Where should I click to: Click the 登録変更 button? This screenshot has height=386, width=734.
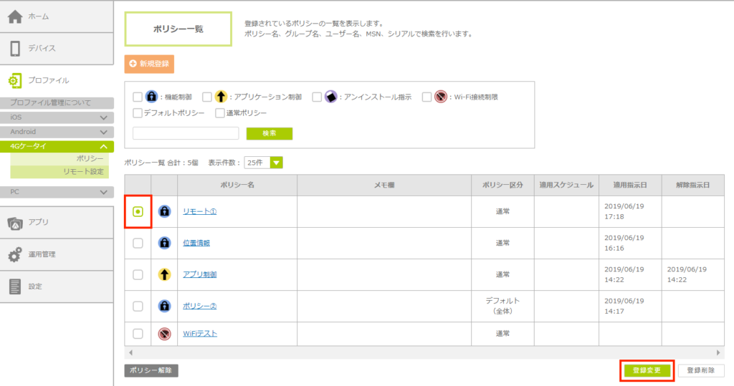[x=647, y=370]
